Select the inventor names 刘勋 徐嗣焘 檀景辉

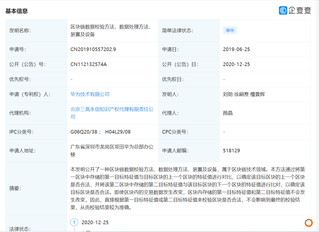(x=244, y=94)
